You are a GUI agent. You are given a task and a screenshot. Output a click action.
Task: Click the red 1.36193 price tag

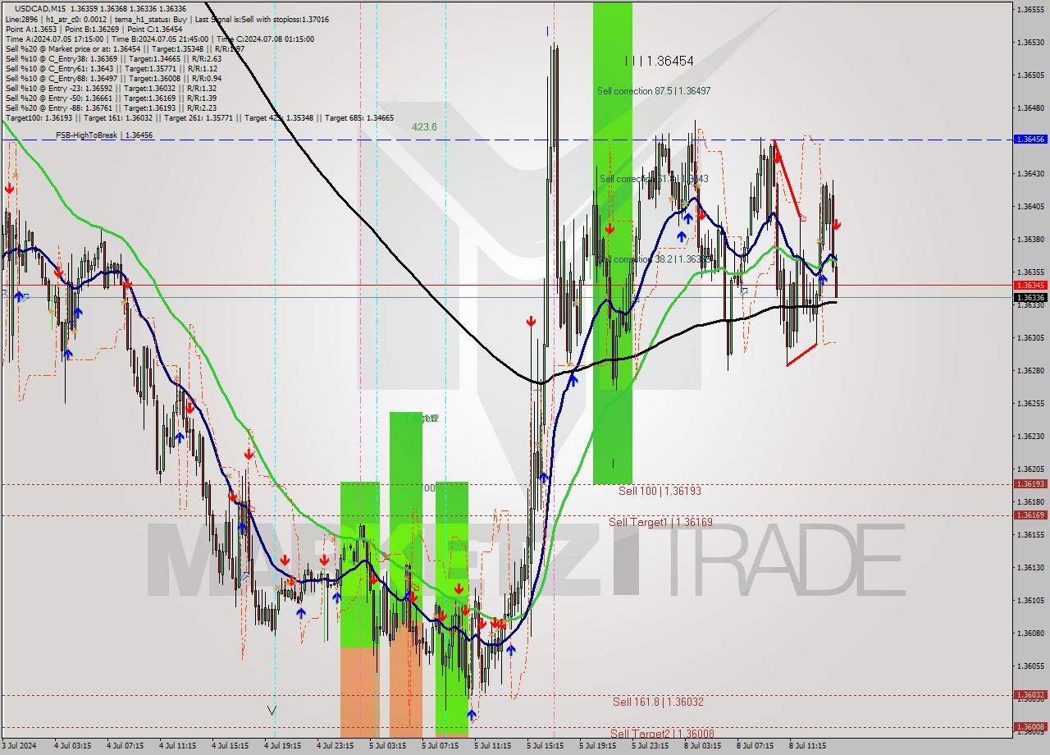pos(1030,484)
